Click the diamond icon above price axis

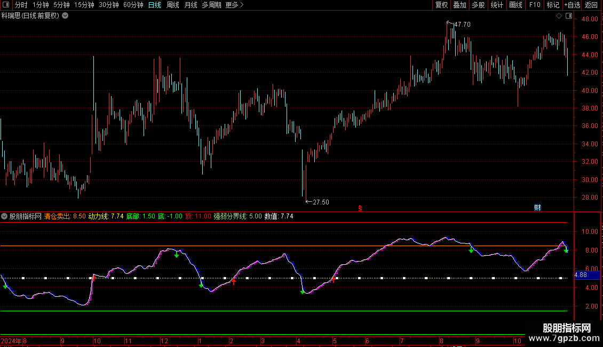(x=559, y=16)
